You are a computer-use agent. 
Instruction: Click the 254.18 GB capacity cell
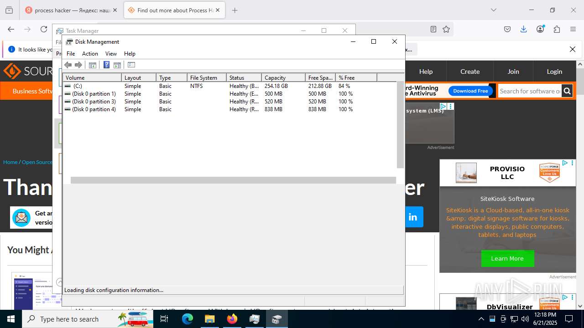276,86
